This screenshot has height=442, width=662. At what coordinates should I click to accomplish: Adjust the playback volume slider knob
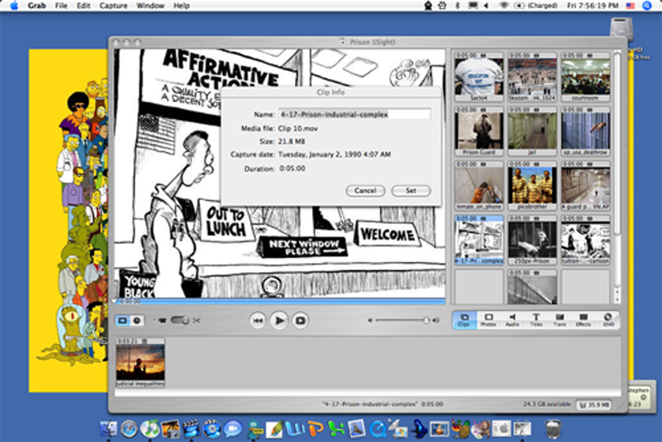tap(426, 321)
